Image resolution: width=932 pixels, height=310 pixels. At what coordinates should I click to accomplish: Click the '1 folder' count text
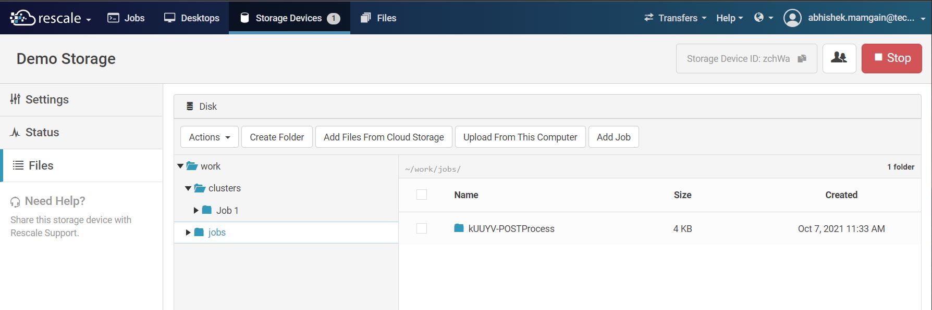(x=901, y=167)
